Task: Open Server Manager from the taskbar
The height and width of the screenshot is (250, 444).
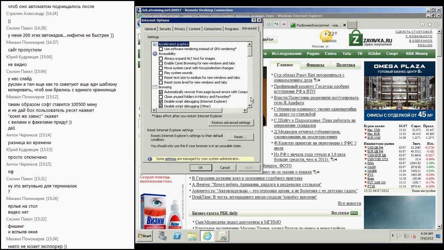Action: coord(163,236)
